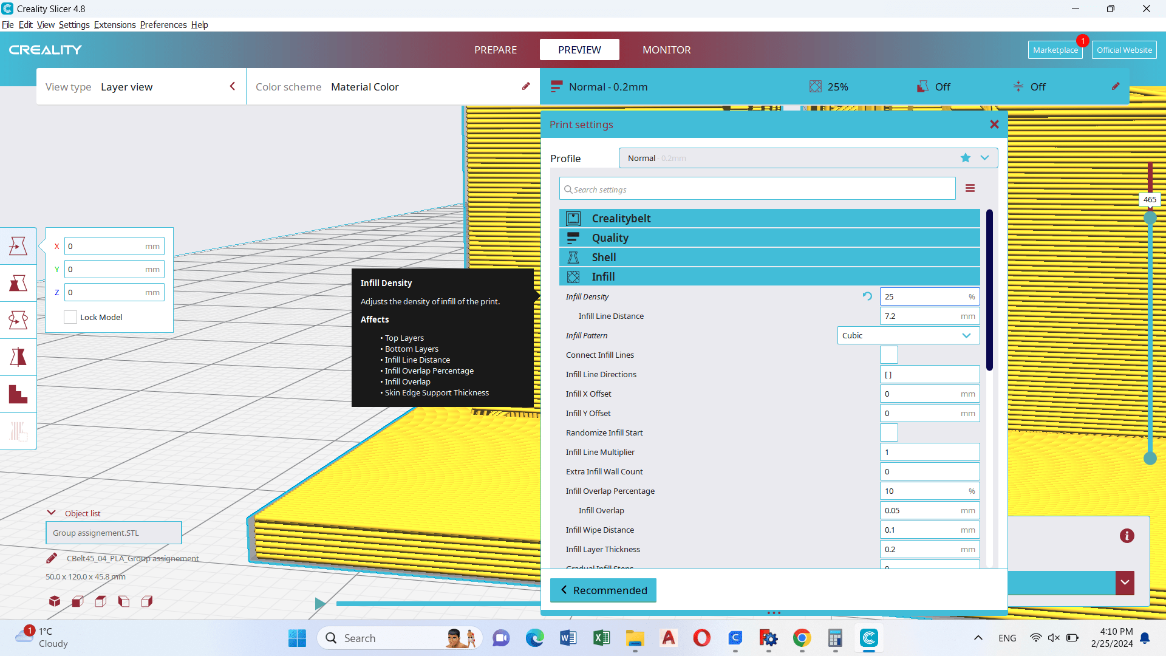Select the Rotate tool icon
The image size is (1166, 656).
coord(18,320)
